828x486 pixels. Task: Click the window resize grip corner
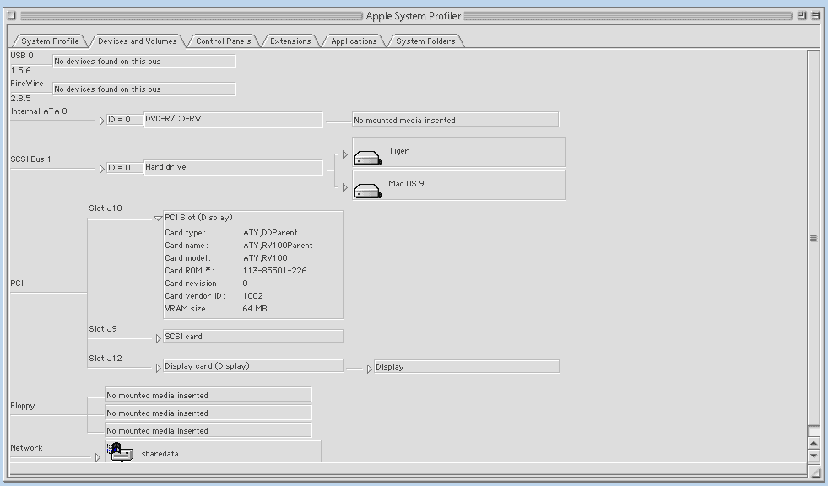(x=815, y=472)
